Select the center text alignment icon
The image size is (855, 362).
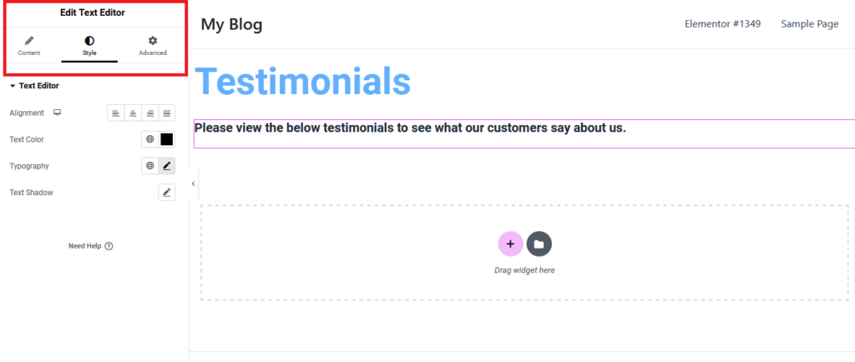pyautogui.click(x=133, y=113)
